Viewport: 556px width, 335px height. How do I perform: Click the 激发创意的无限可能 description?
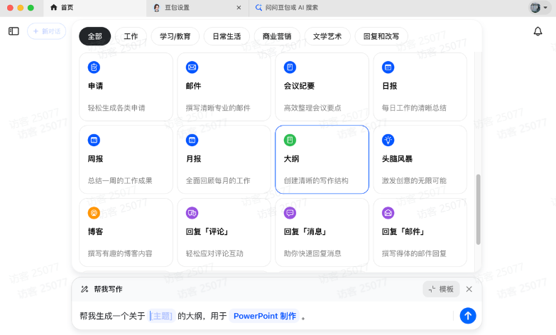(414, 180)
